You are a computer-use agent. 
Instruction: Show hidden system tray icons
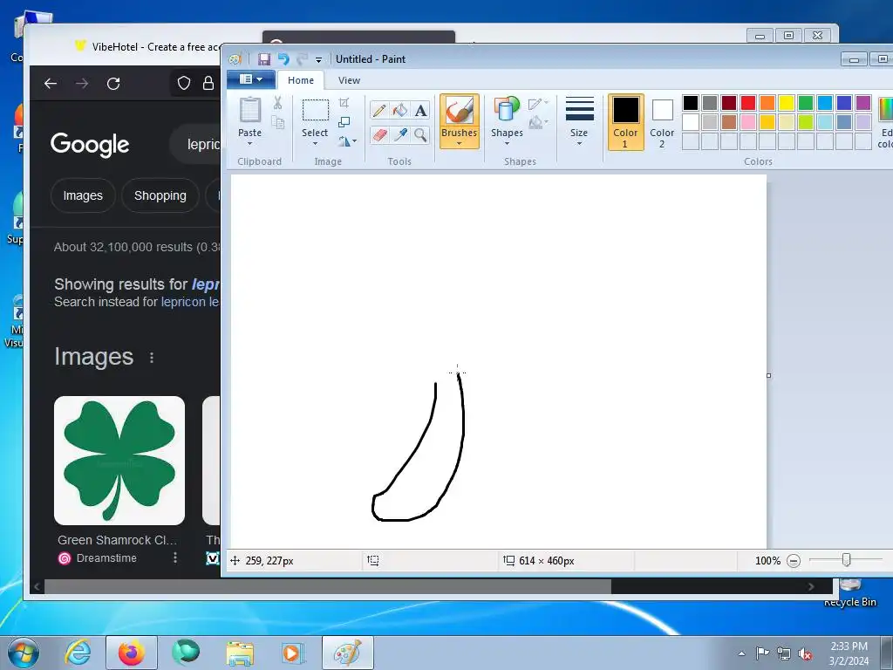click(741, 653)
